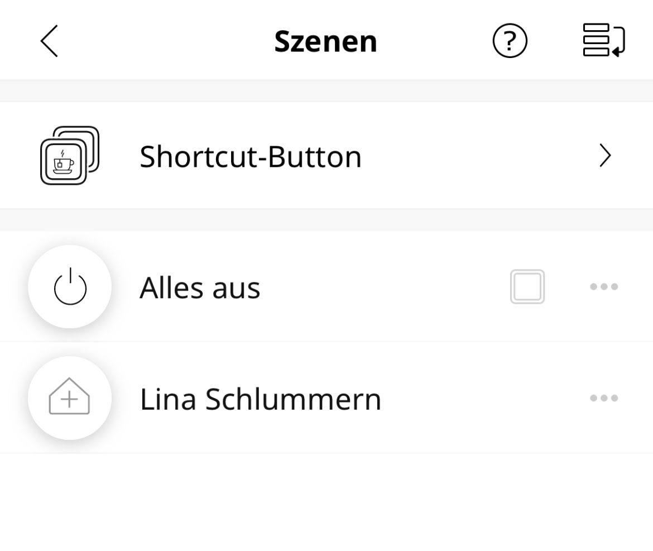Image resolution: width=653 pixels, height=551 pixels.
Task: Open the three-dot menu for Lina Schlummern
Action: [x=604, y=398]
